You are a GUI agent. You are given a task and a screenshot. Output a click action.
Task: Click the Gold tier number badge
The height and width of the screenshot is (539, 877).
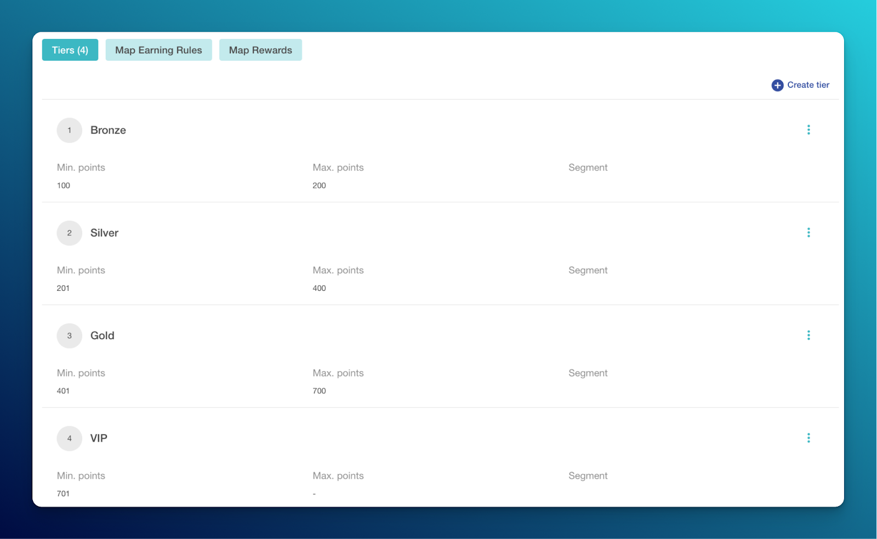coord(69,335)
